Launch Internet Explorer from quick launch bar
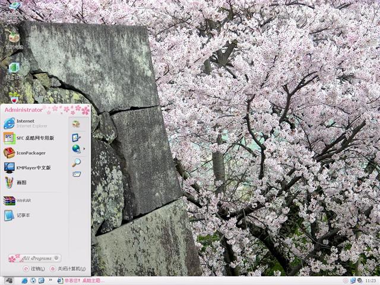 pyautogui.click(x=24, y=281)
